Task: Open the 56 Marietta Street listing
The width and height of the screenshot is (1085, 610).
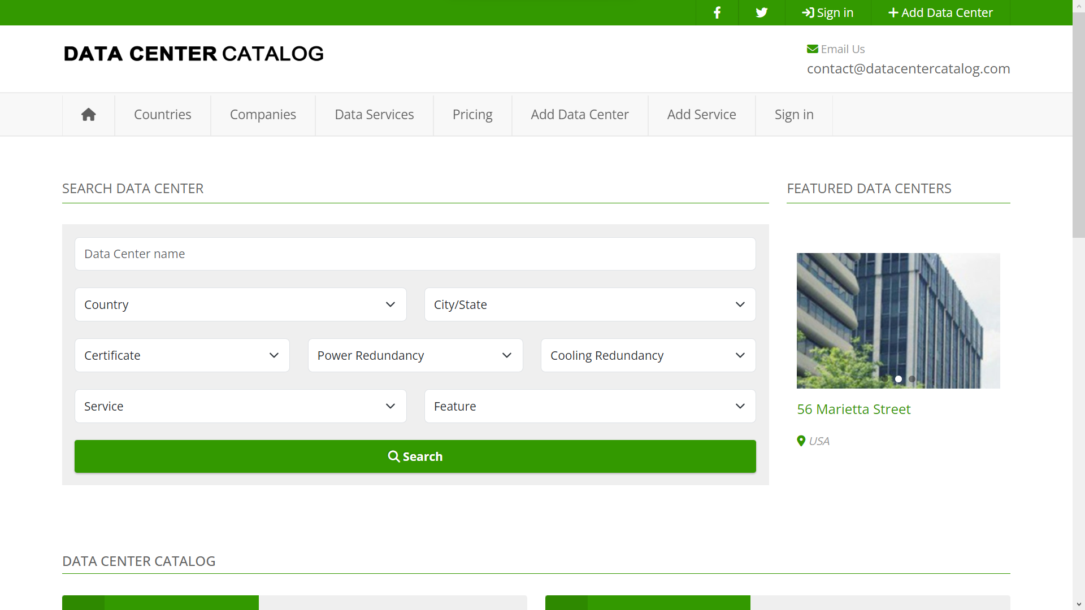Action: [x=853, y=409]
